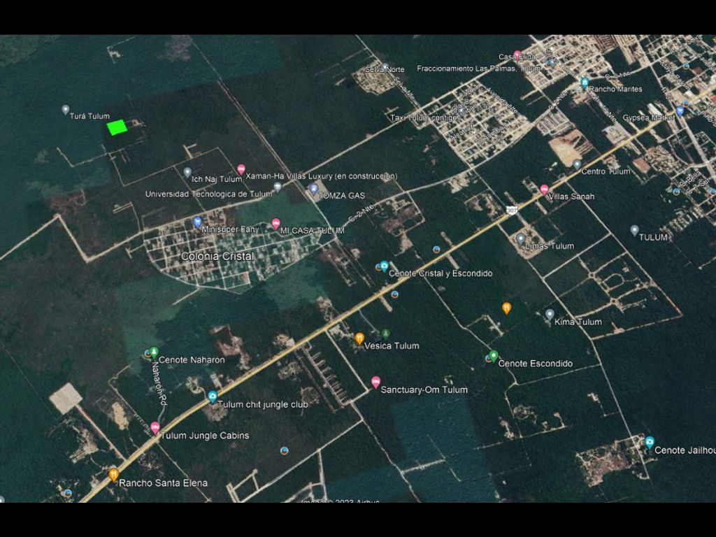Image resolution: width=716 pixels, height=537 pixels.
Task: Select the Fraccionamiento Las Palmas, Tulum label
Action: pos(479,69)
